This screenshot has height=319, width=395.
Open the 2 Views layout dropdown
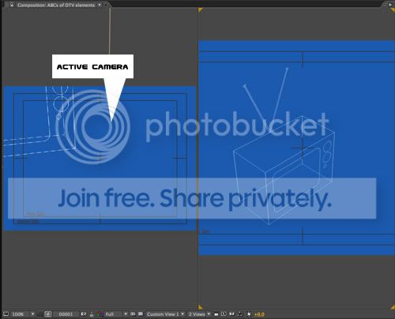199,314
